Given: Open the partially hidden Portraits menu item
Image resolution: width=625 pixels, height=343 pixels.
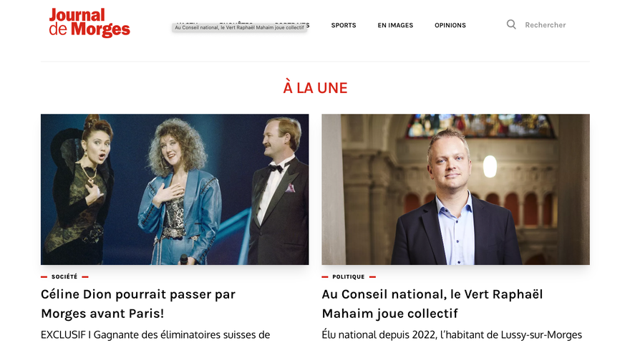Looking at the screenshot, I should [292, 24].
